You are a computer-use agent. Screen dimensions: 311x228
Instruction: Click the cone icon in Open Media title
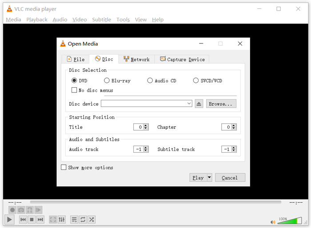pos(63,44)
